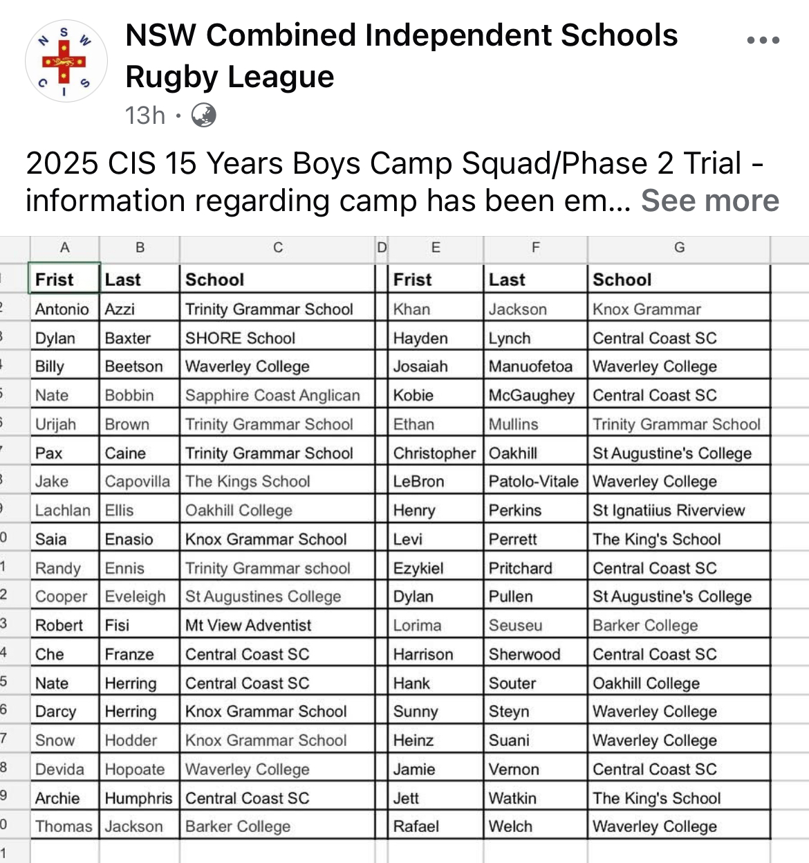
Task: Click the Rafael name cell
Action: (x=436, y=826)
